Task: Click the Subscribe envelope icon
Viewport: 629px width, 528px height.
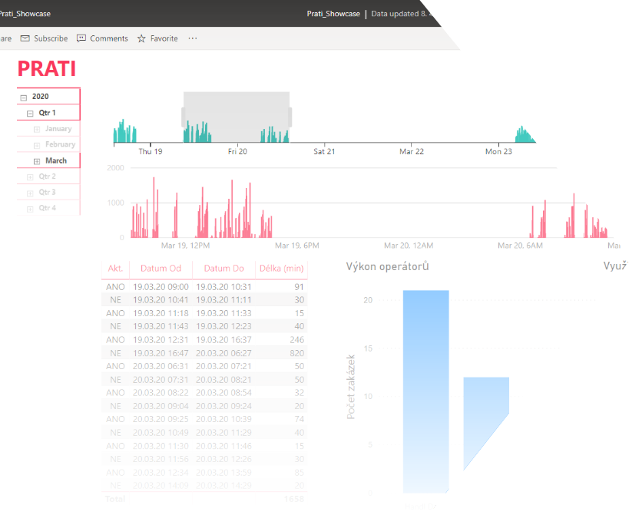Action: point(25,38)
